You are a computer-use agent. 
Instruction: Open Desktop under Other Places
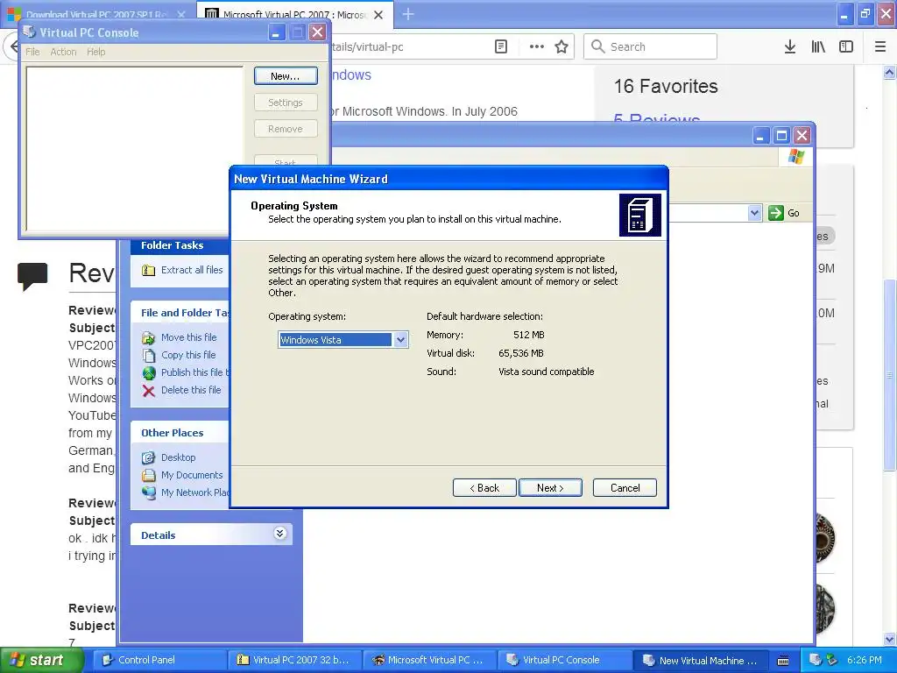pos(178,457)
